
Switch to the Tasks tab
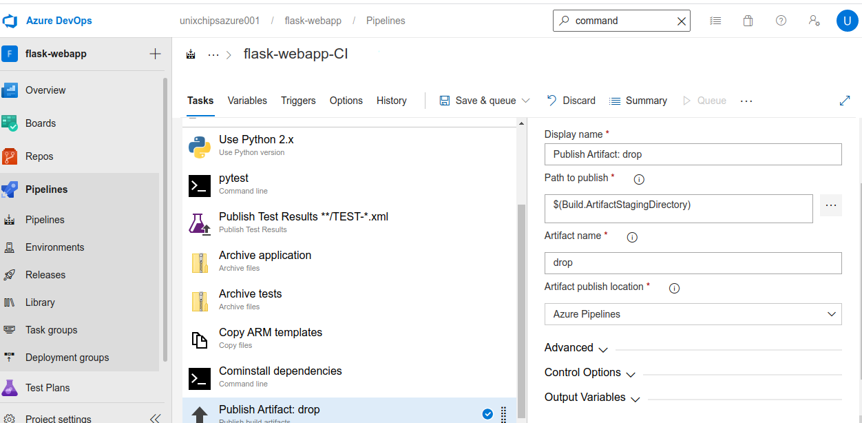[x=200, y=101]
